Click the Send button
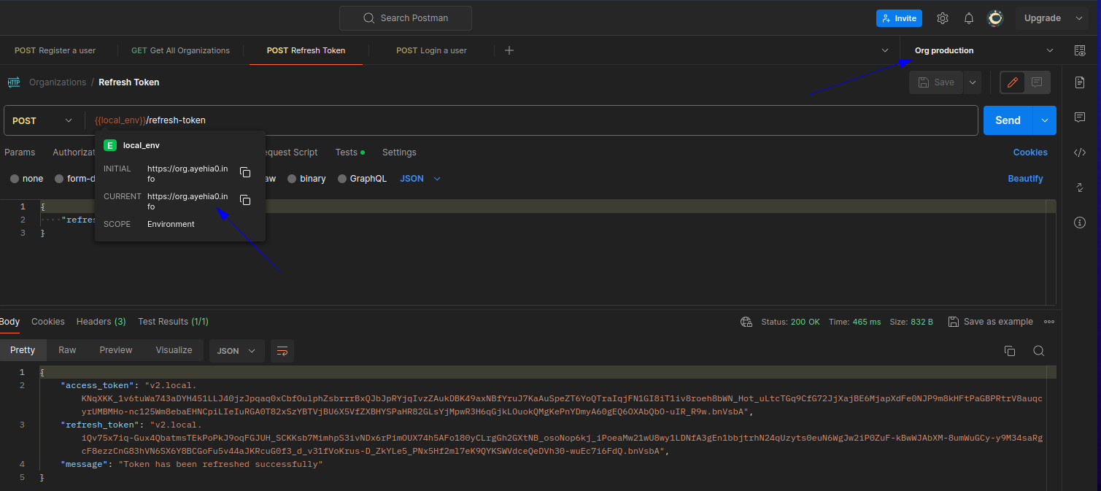Image resolution: width=1101 pixels, height=491 pixels. coord(1008,120)
